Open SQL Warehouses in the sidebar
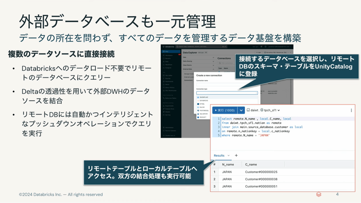This screenshot has width=361, height=203. [170, 91]
